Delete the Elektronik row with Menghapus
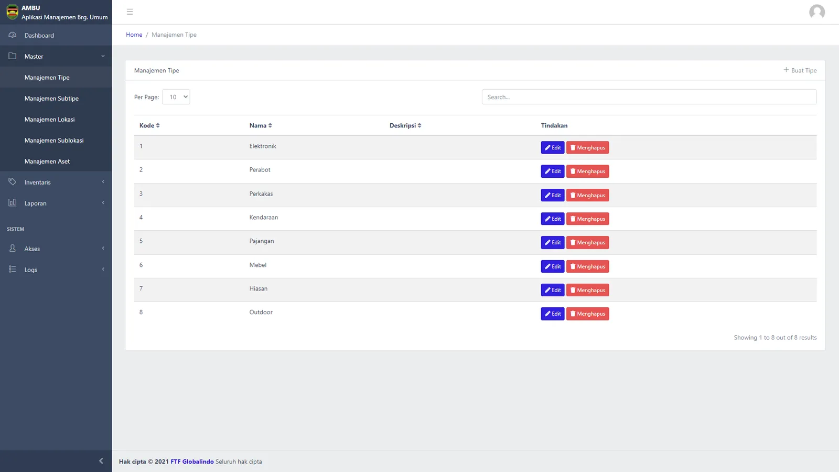 [x=588, y=148]
